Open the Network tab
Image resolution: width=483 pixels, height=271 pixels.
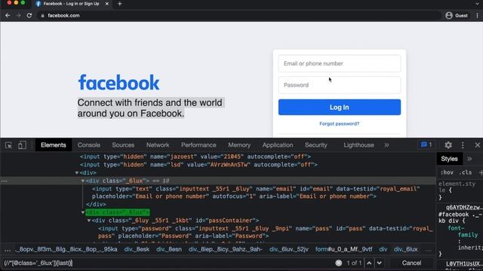point(158,145)
